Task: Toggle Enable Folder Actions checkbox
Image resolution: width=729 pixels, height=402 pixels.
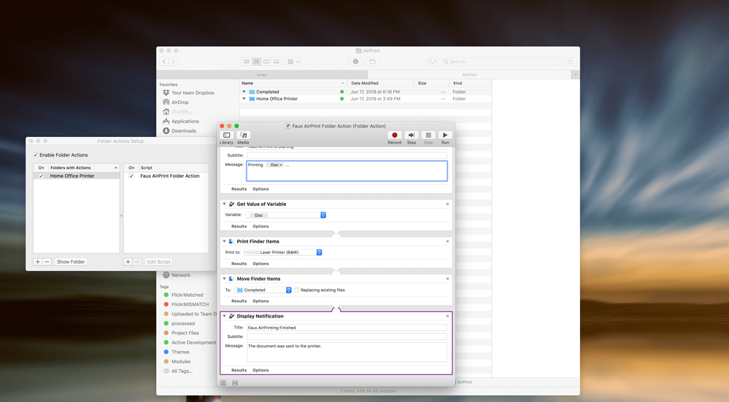Action: [36, 155]
